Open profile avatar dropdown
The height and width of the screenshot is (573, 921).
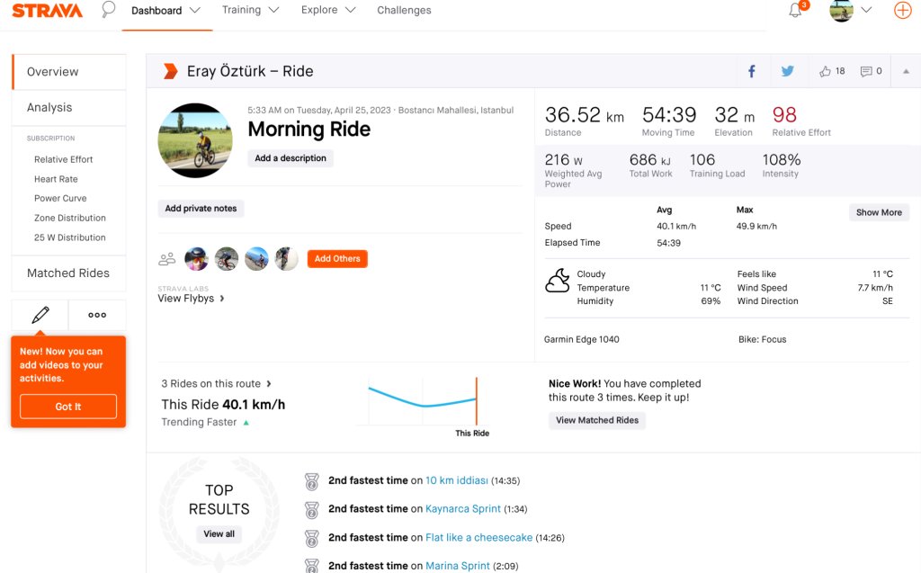point(851,11)
